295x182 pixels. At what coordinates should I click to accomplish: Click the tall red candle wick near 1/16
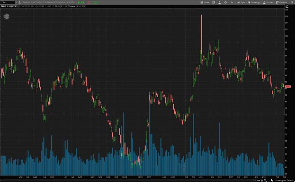[x=201, y=34]
